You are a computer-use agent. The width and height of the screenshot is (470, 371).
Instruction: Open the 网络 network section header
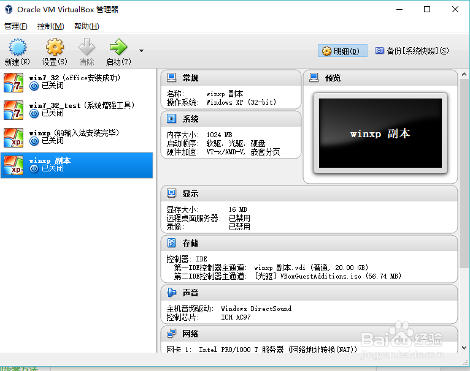click(x=309, y=334)
